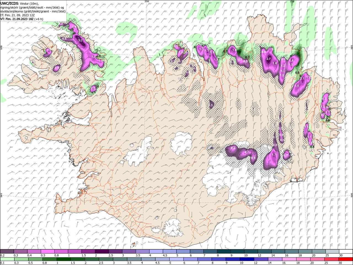Click the 'rigning/skúrir' rain legend description line
The width and height of the screenshot is (353, 265).
(x=32, y=7)
